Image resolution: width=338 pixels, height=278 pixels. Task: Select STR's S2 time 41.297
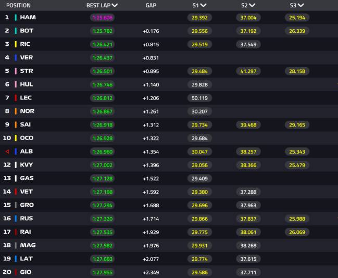click(x=248, y=71)
